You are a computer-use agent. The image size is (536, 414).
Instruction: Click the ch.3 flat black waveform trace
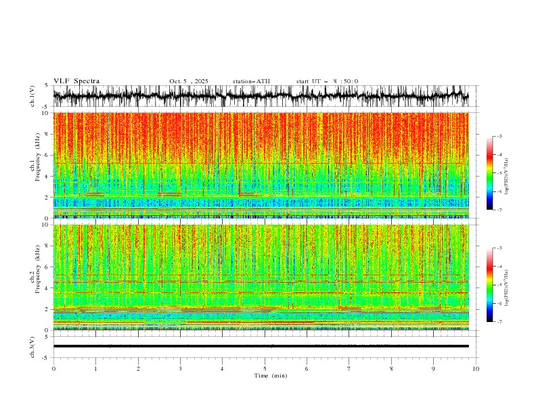pos(261,346)
